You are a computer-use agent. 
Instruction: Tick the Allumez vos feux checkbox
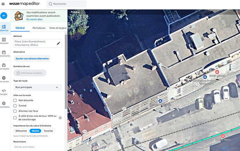tap(15, 111)
